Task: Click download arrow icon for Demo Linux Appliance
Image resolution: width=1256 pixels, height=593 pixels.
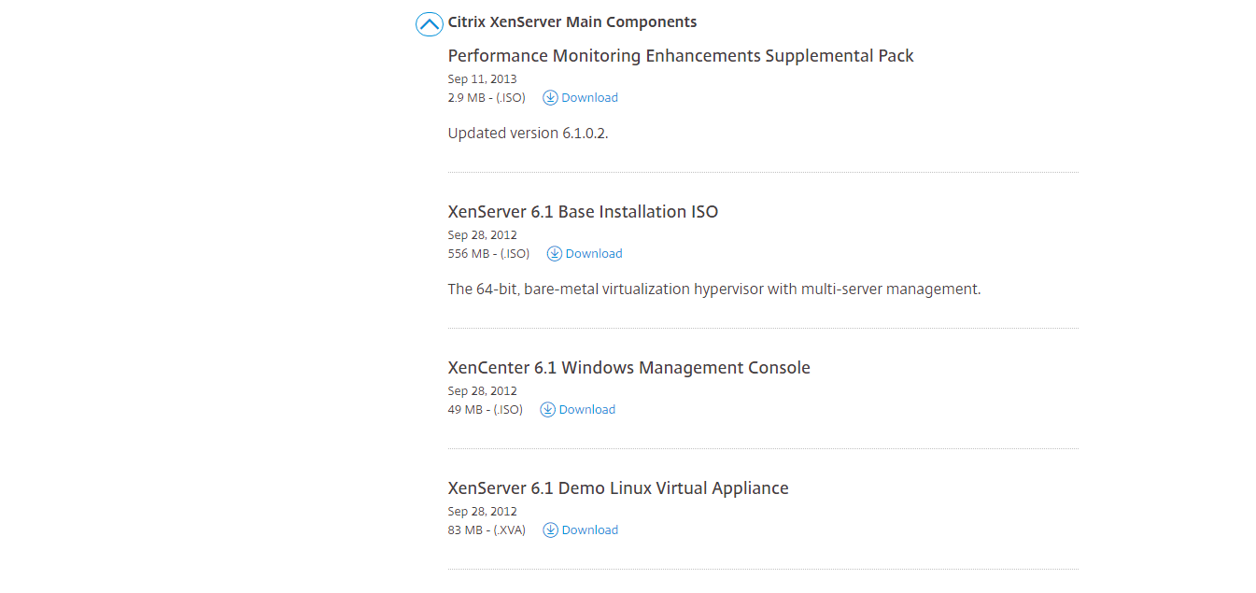Action: (x=551, y=530)
